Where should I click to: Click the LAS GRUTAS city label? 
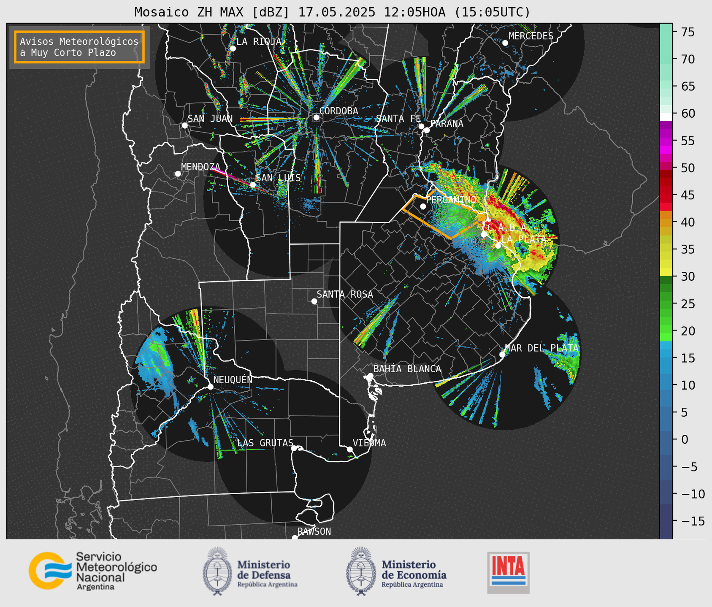click(265, 443)
